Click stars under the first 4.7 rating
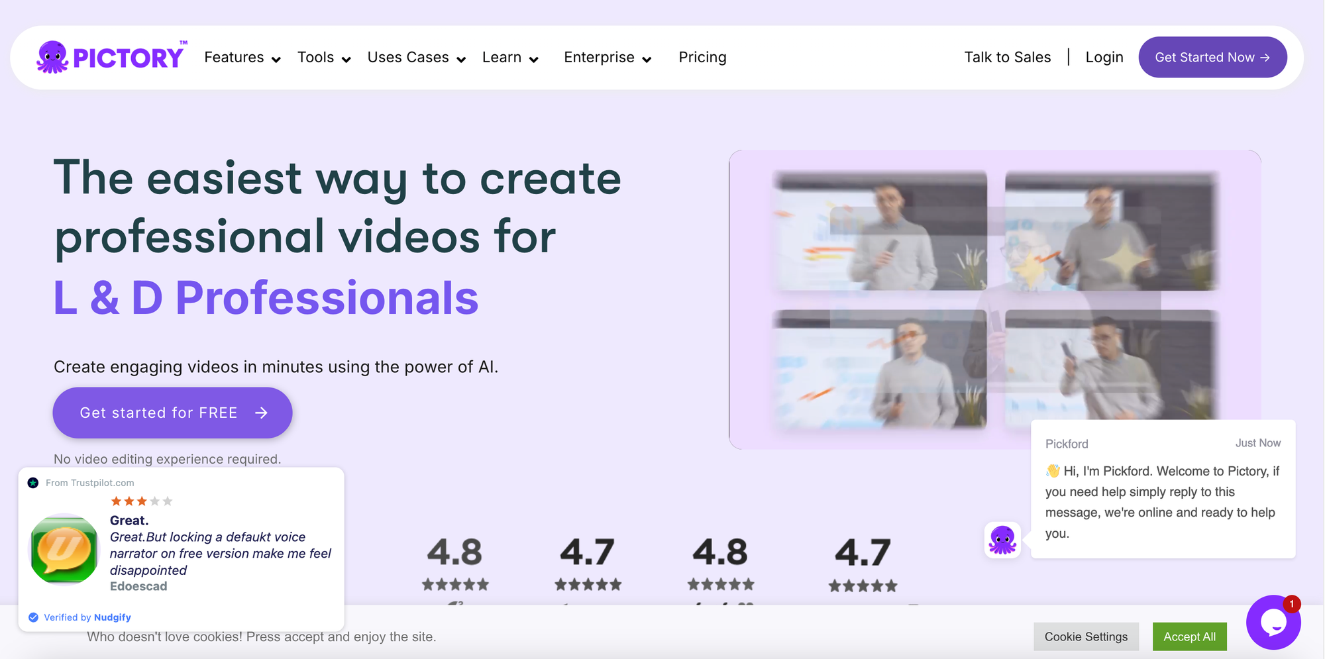Screen dimensions: 1325x659 588,584
